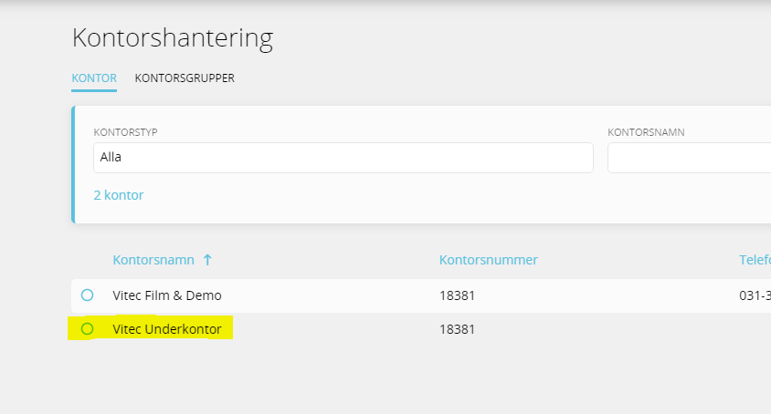The image size is (771, 414).
Task: Focus the Kontorsnamn search input field
Action: tap(690, 158)
